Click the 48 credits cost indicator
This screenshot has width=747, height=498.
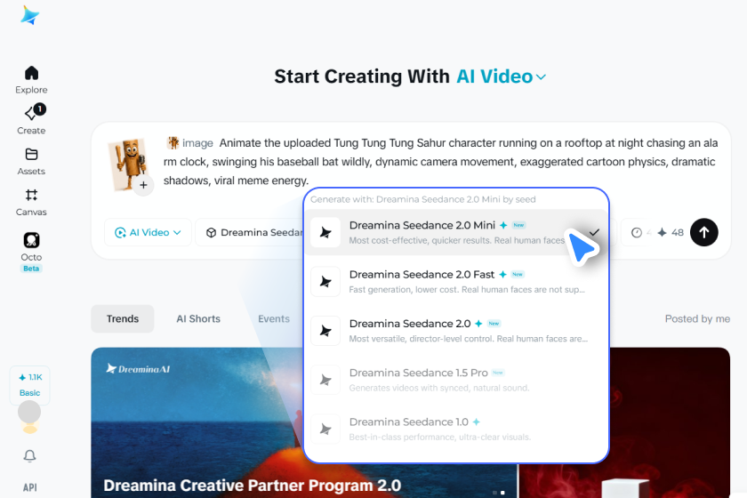[x=671, y=233]
